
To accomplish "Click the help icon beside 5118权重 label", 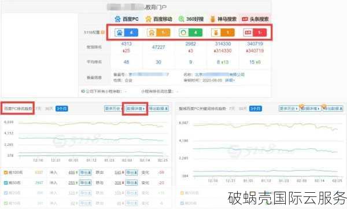I will [x=103, y=32].
